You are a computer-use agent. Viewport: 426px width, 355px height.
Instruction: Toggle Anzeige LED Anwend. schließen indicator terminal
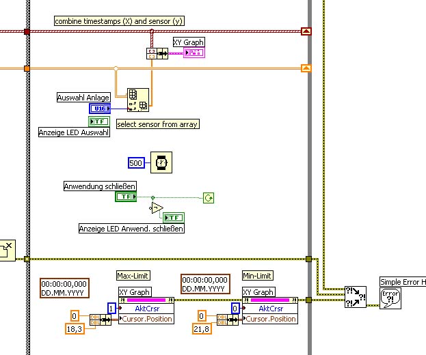(174, 218)
